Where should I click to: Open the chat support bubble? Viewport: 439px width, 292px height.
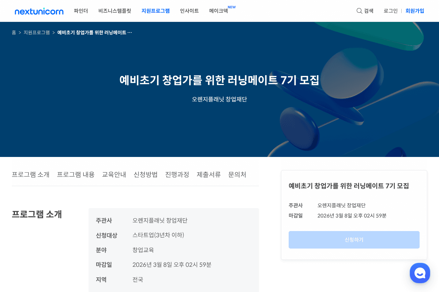click(420, 273)
